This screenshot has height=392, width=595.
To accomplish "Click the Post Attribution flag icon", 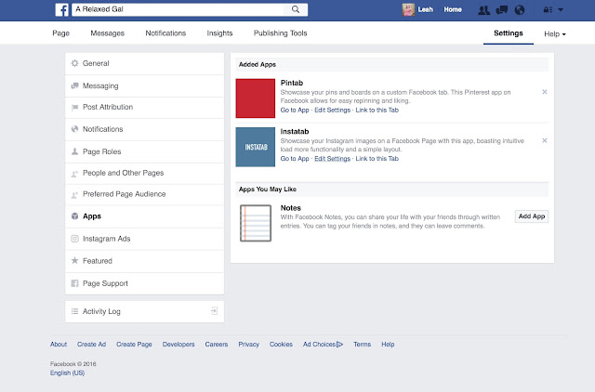I will [74, 107].
